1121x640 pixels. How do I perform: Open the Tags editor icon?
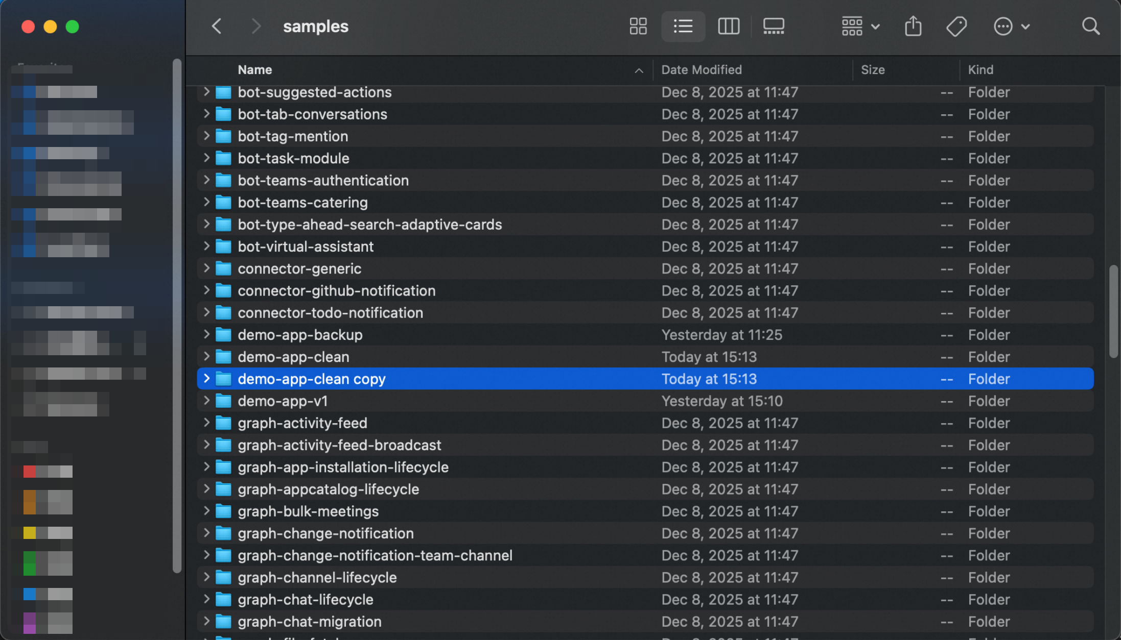pos(956,26)
